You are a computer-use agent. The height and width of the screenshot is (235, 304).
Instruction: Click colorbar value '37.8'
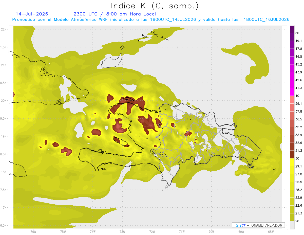pyautogui.click(x=299, y=112)
